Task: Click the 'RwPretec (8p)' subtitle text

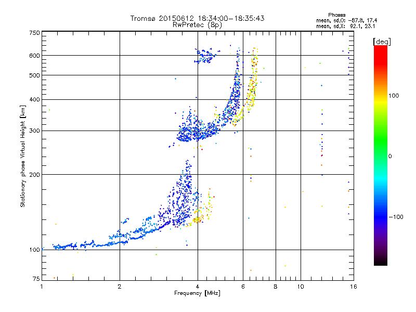Action: click(x=197, y=25)
